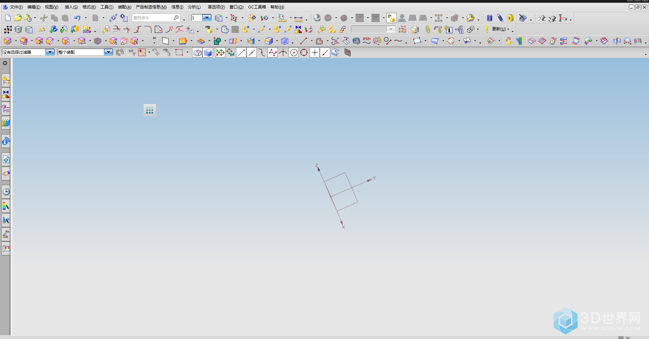The height and width of the screenshot is (339, 649).
Task: Expand the Undo list arrow
Action: (86, 18)
